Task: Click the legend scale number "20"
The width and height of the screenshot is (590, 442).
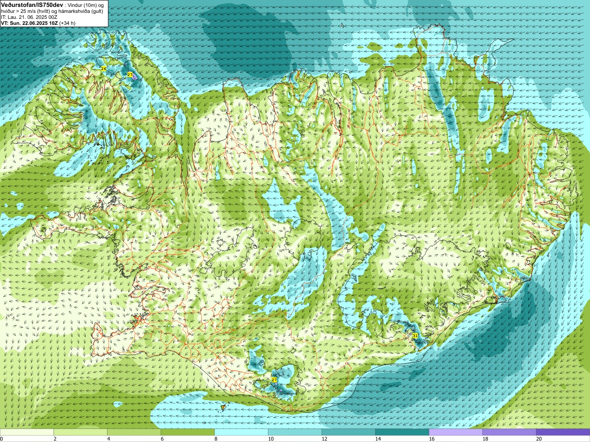Action: click(x=539, y=439)
